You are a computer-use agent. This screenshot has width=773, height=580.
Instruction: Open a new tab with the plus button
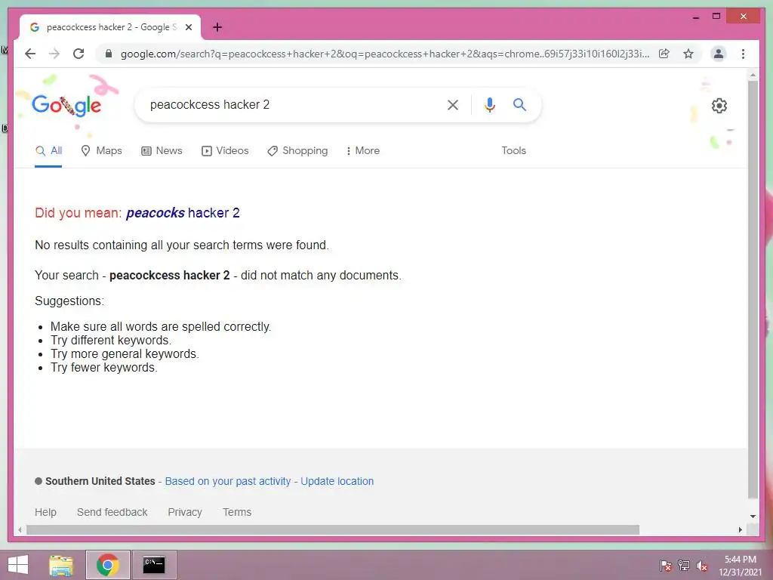click(x=217, y=28)
